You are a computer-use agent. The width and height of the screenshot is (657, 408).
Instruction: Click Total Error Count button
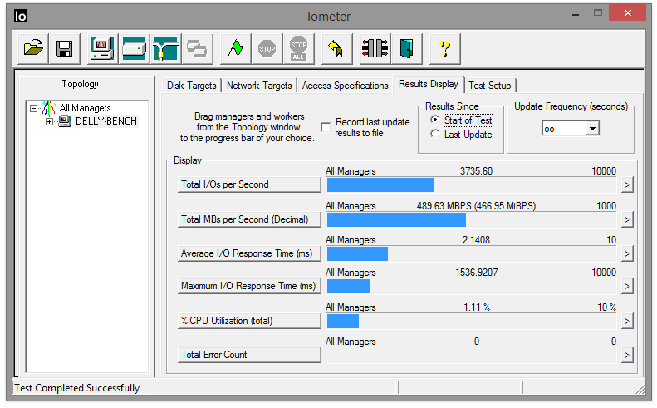tap(249, 355)
